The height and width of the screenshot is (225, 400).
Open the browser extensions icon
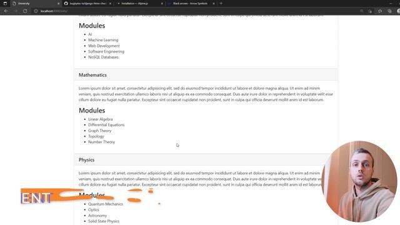(380, 11)
